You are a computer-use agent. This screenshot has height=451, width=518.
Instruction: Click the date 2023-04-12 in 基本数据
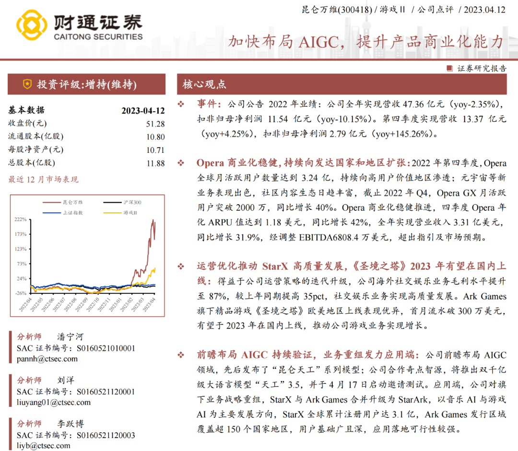pos(143,111)
